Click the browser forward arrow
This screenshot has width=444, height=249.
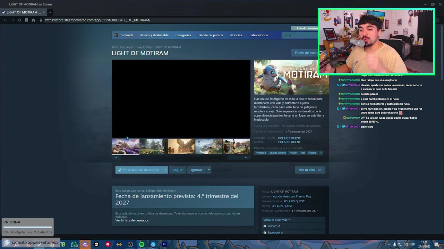(x=12, y=20)
